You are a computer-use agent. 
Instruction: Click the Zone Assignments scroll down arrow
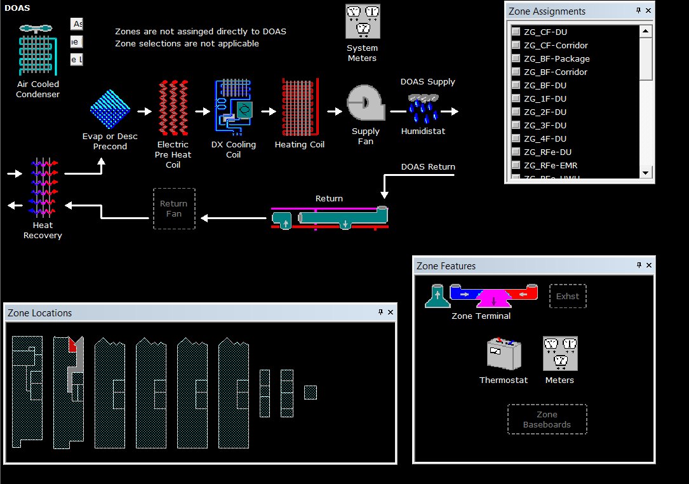(645, 173)
